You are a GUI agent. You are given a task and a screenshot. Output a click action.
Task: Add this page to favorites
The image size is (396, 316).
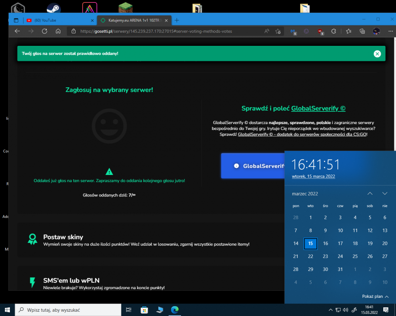278,31
